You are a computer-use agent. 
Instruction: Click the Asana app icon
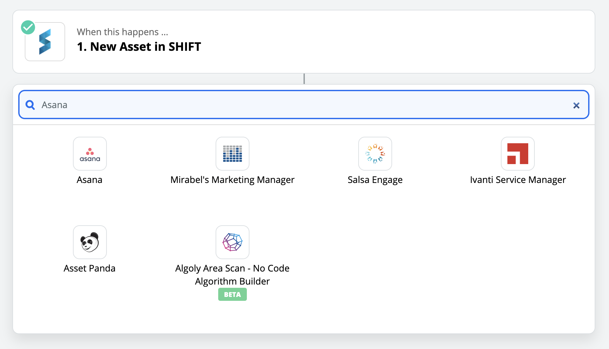click(x=90, y=154)
